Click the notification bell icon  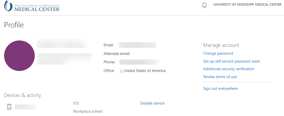coord(204,5)
